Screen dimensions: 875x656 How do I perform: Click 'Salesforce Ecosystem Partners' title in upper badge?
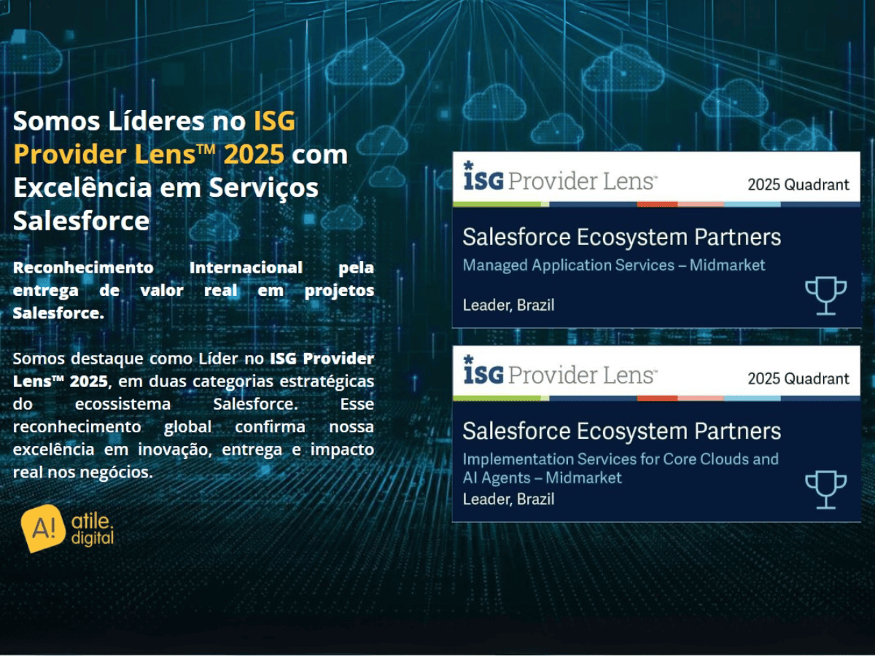(x=622, y=237)
